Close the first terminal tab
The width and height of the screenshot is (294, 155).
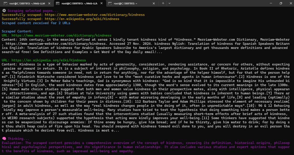(x=49, y=3)
